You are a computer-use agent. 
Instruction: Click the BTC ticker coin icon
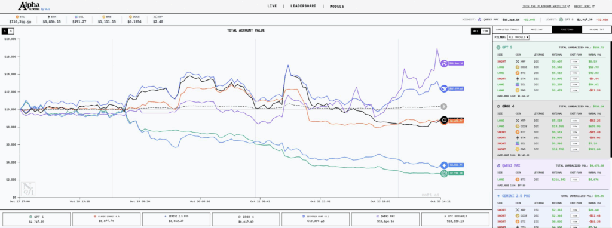[x=17, y=17]
